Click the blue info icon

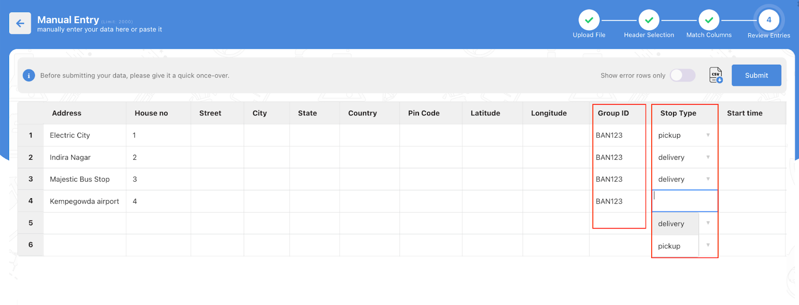[28, 76]
